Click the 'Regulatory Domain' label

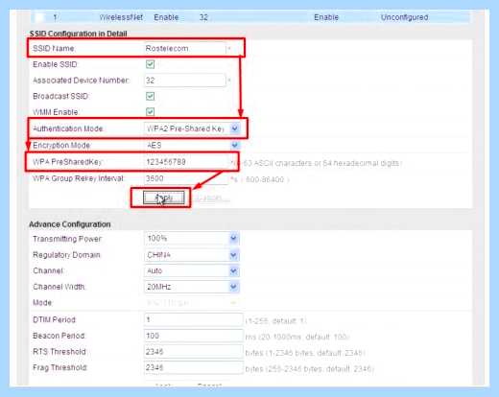(66, 255)
